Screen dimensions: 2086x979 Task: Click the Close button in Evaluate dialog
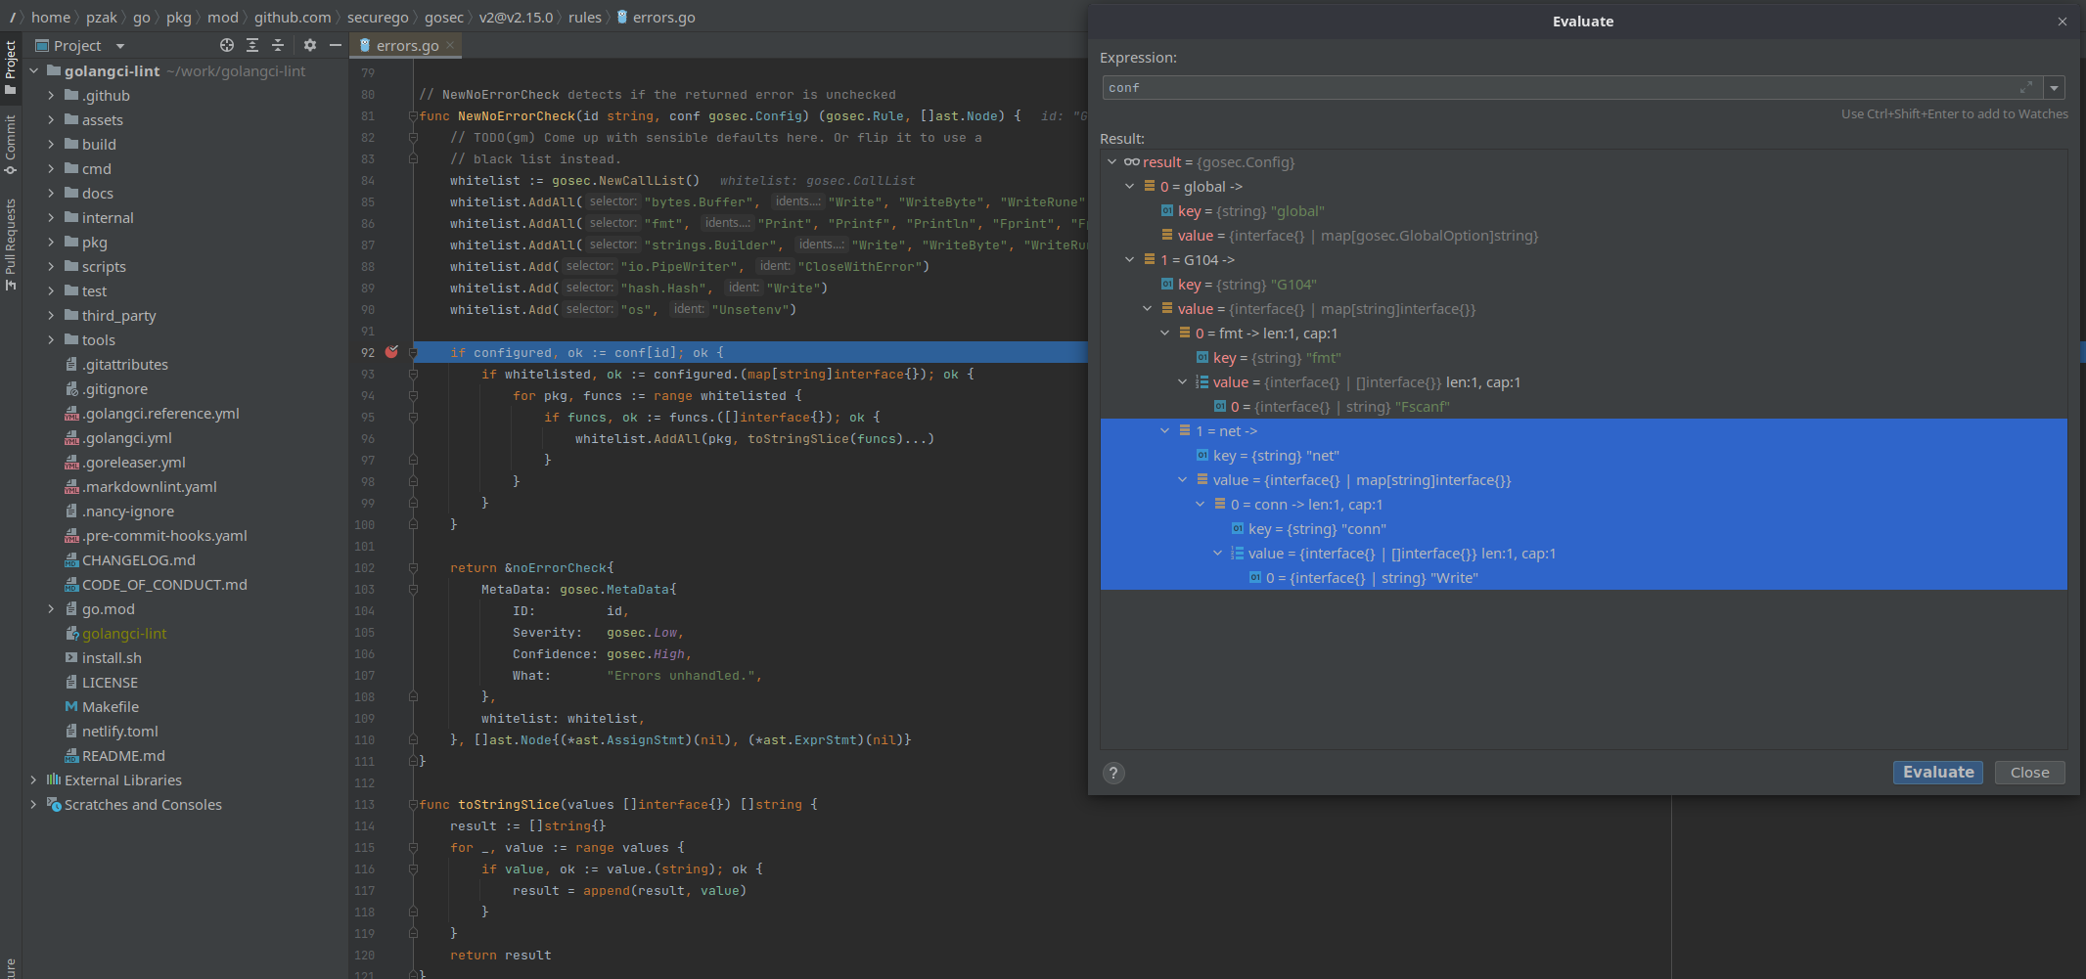point(2029,773)
